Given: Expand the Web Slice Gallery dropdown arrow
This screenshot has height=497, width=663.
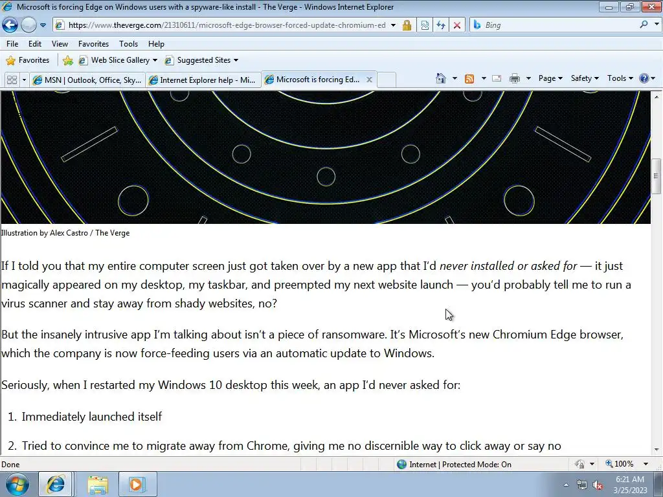Looking at the screenshot, I should pos(155,60).
